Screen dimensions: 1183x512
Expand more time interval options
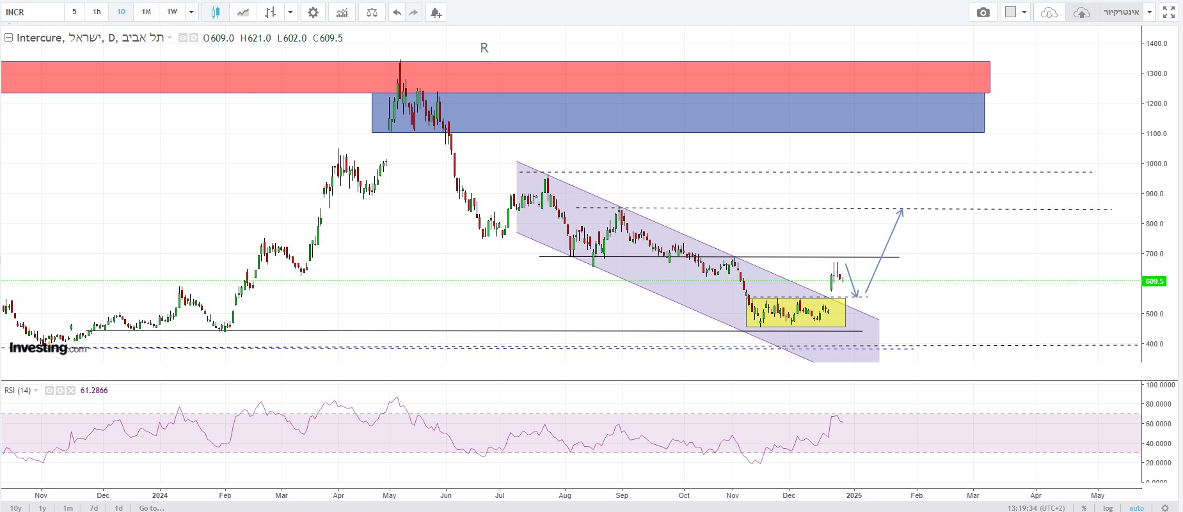coord(191,12)
